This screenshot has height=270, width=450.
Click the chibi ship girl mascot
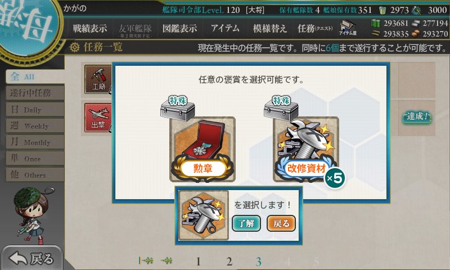pos(32,215)
